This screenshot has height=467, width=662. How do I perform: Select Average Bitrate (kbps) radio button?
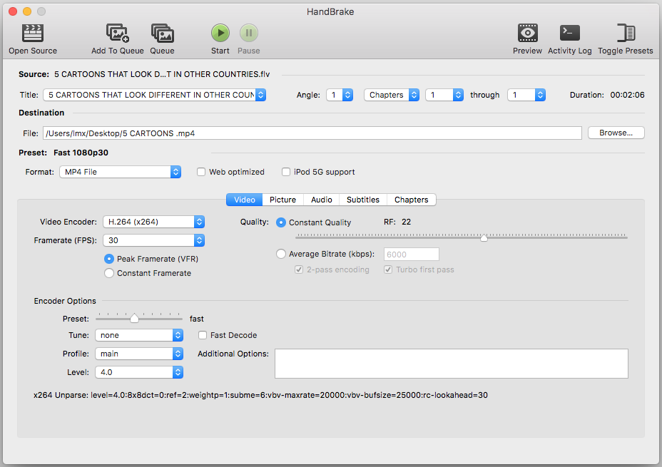tap(281, 254)
